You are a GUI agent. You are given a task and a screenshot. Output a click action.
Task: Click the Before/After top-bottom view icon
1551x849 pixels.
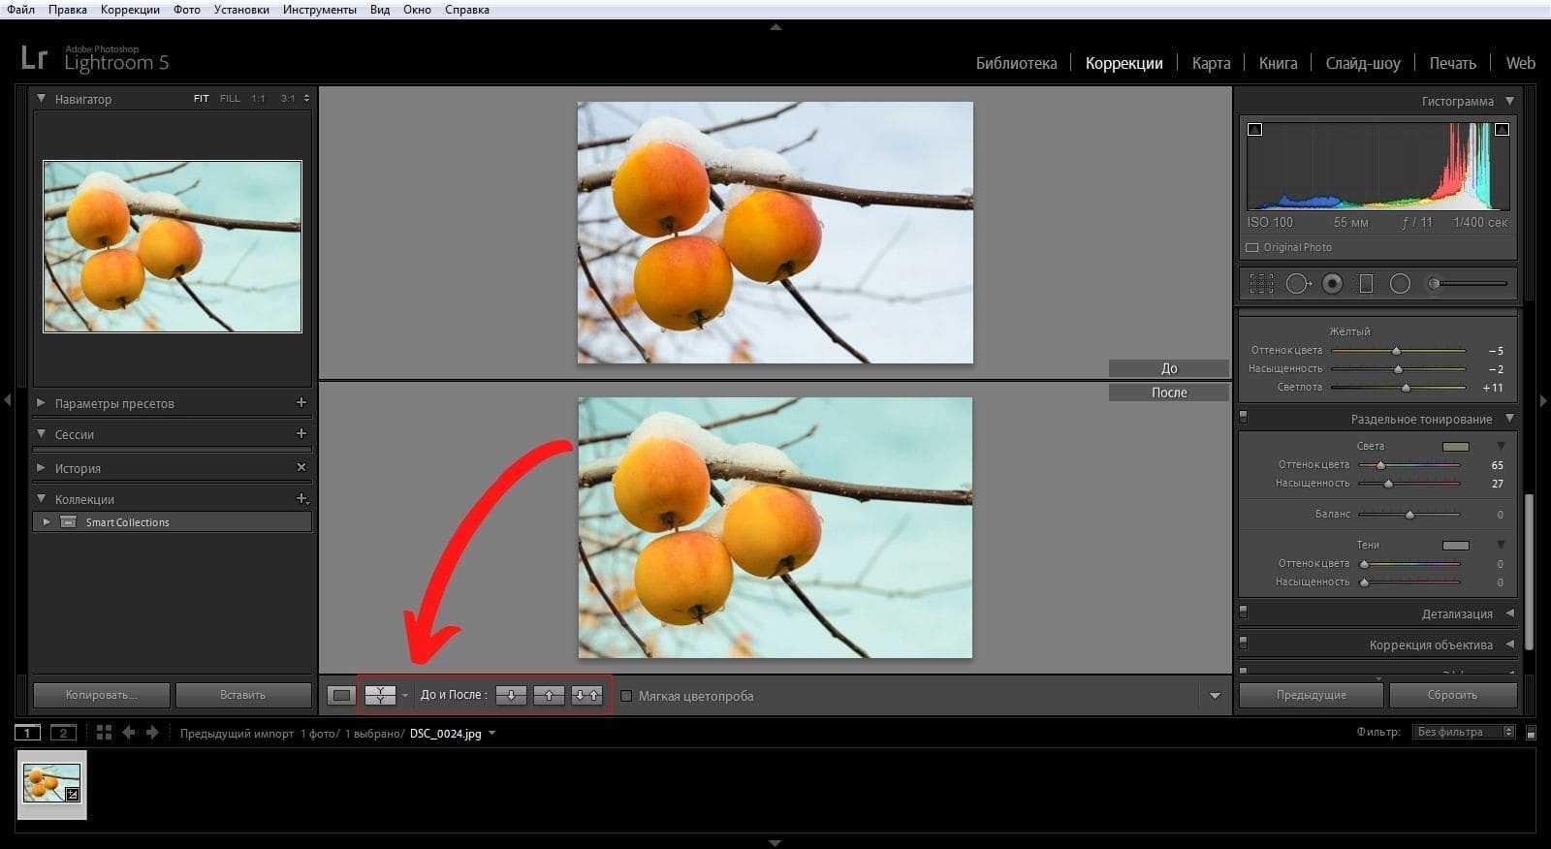pyautogui.click(x=380, y=695)
